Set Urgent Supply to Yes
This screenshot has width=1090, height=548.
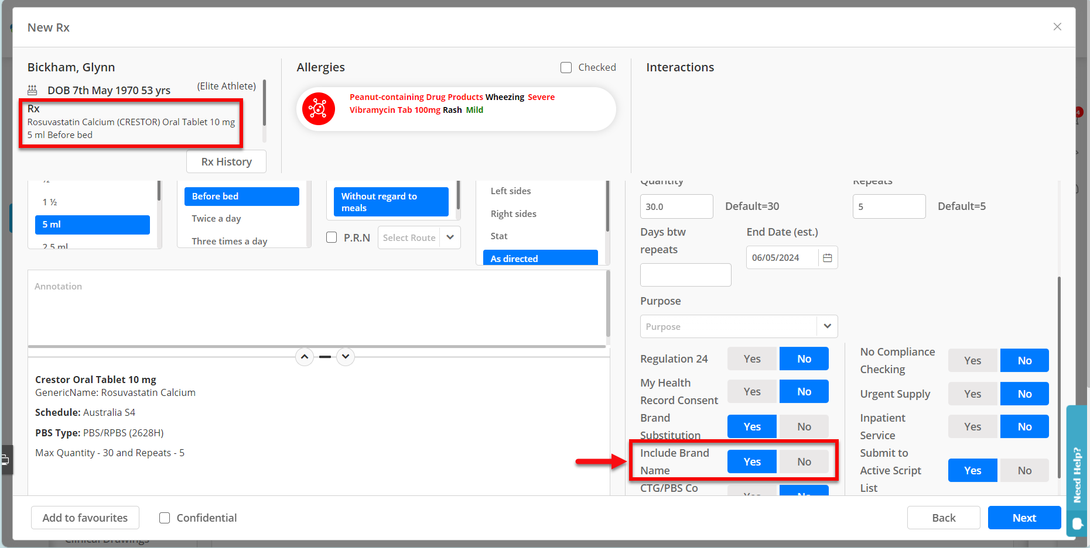[973, 394]
